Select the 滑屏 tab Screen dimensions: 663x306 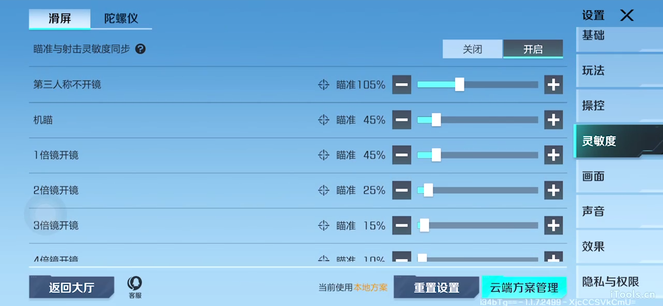point(60,19)
